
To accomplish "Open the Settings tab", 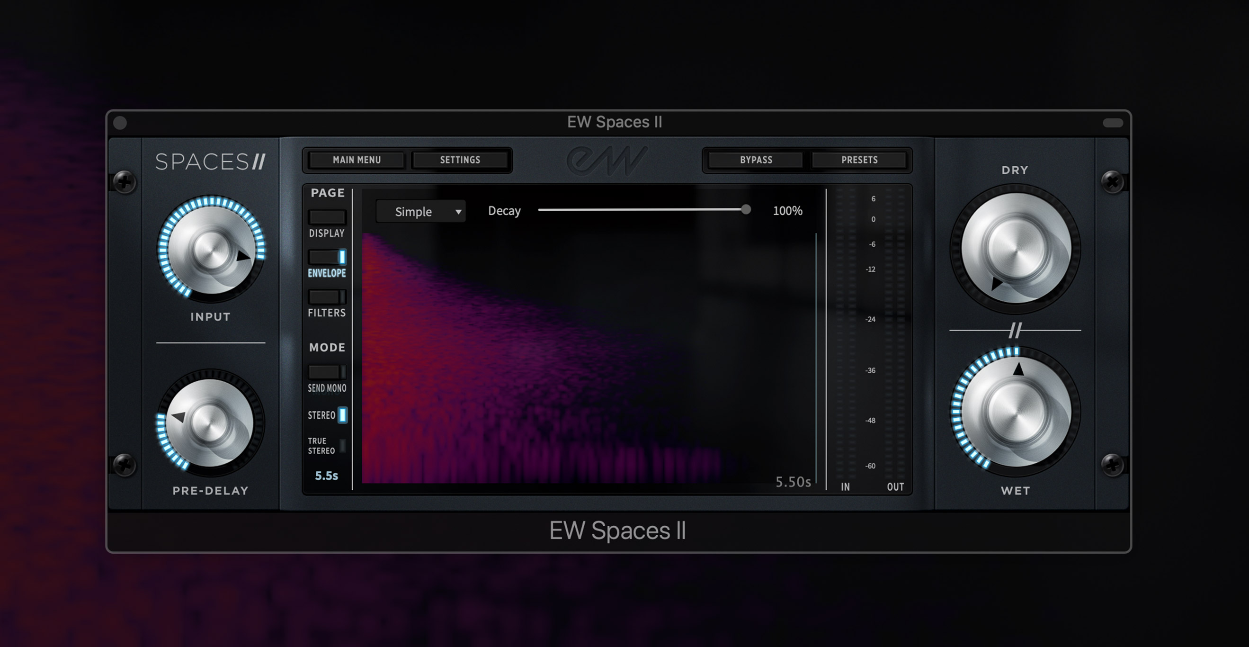I will pos(460,160).
